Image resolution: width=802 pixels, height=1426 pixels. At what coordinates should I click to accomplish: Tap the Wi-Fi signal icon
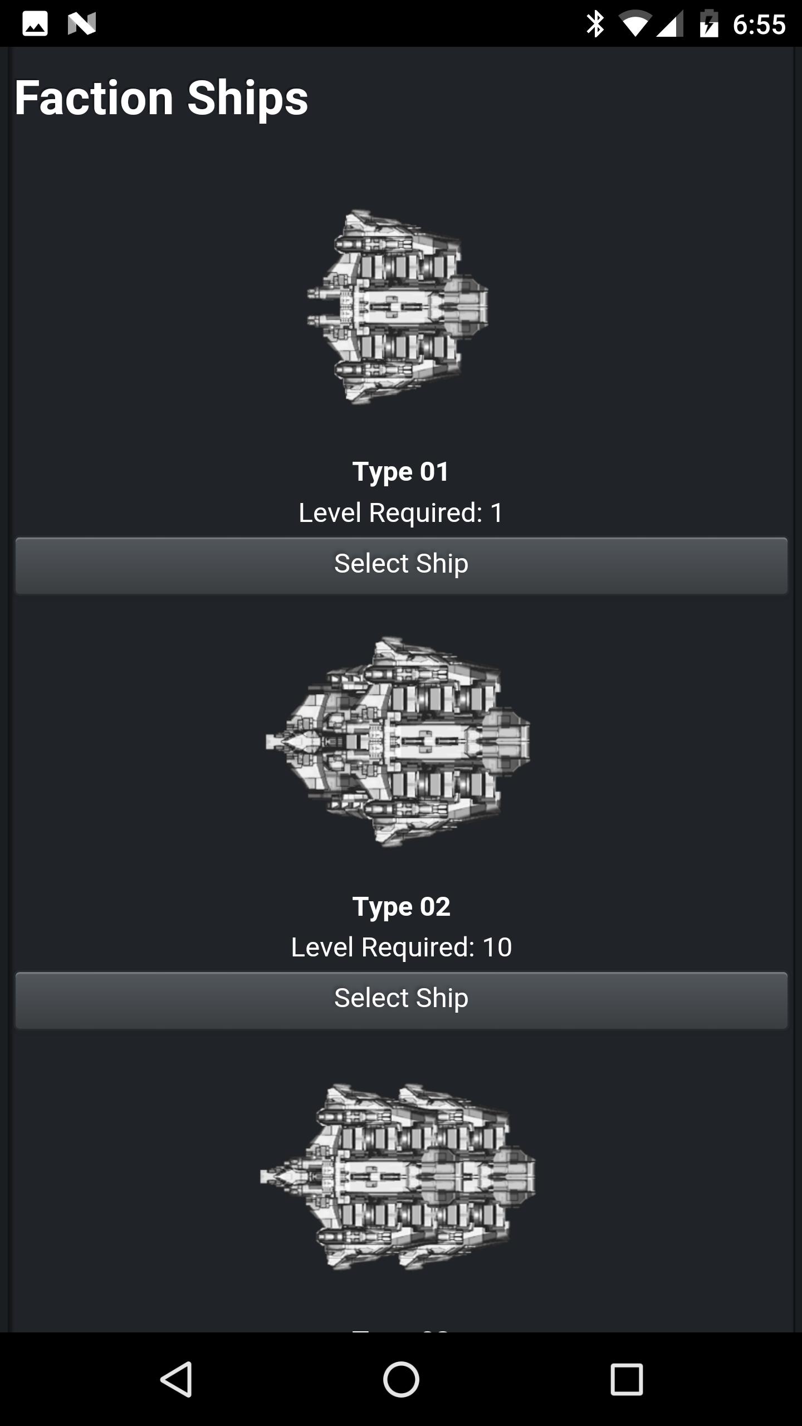tap(634, 24)
